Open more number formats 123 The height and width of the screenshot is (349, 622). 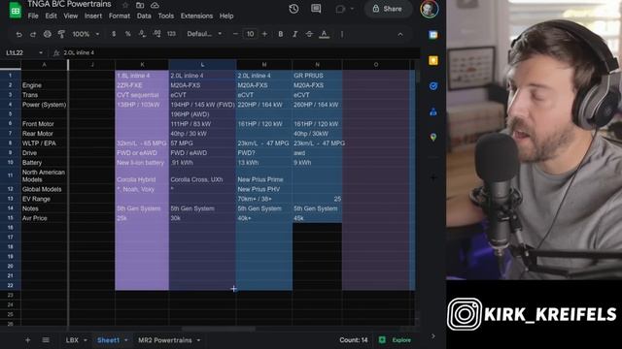point(171,35)
